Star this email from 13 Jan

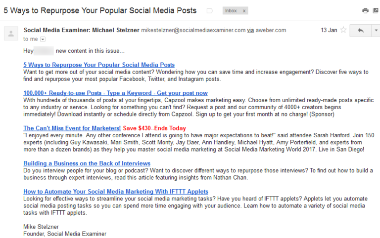tap(343, 30)
